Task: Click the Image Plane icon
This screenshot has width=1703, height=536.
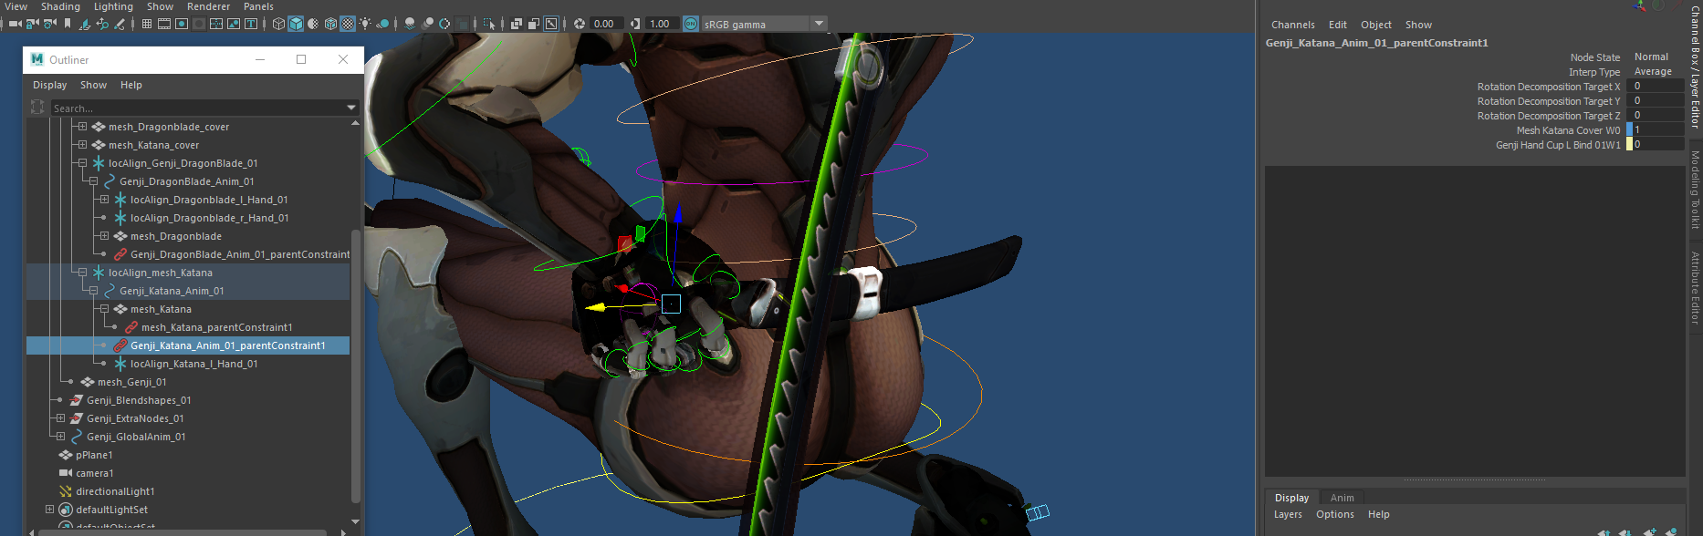Action: [x=85, y=24]
